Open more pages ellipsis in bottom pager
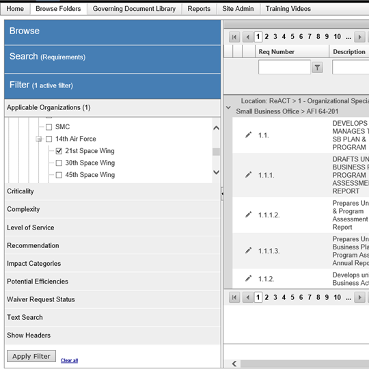 click(348, 298)
